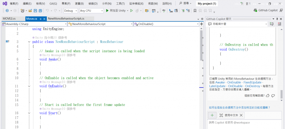Click the redo arrow icon
The image size is (285, 129).
click(55, 11)
